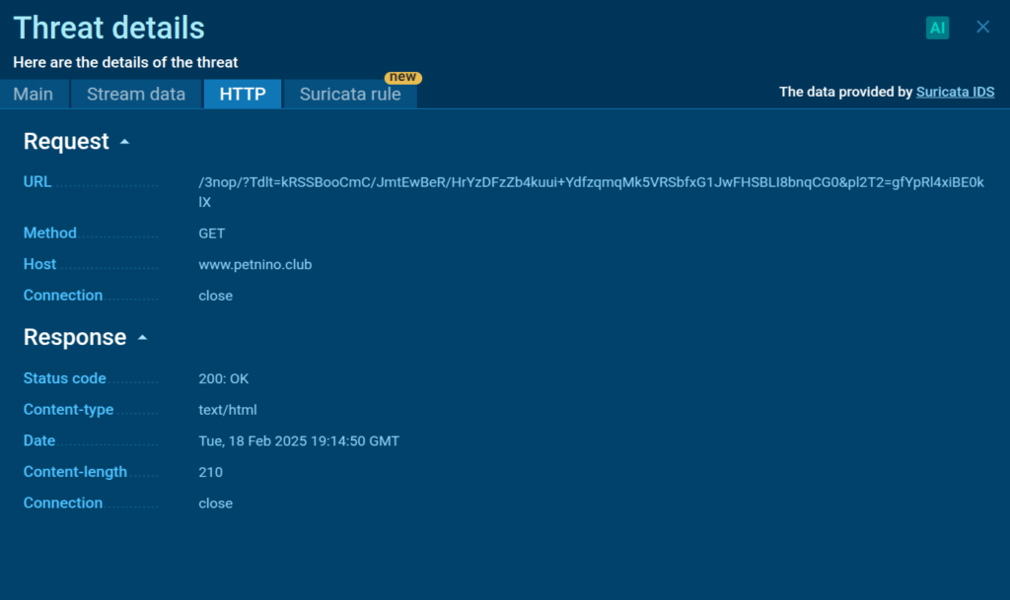Viewport: 1010px width, 600px height.
Task: Collapse the Response section arrow
Action: (x=142, y=338)
